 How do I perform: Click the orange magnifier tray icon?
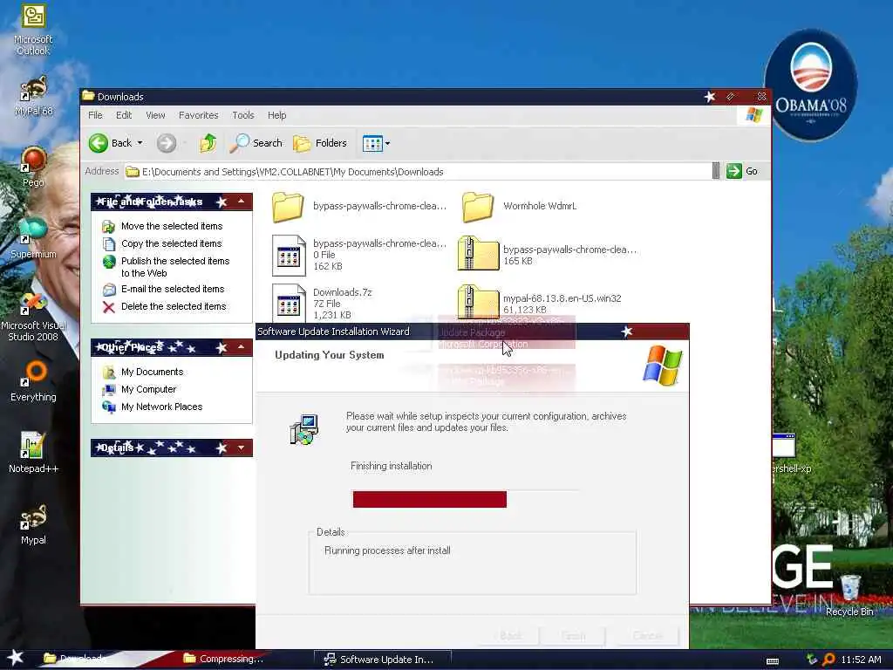click(x=828, y=660)
